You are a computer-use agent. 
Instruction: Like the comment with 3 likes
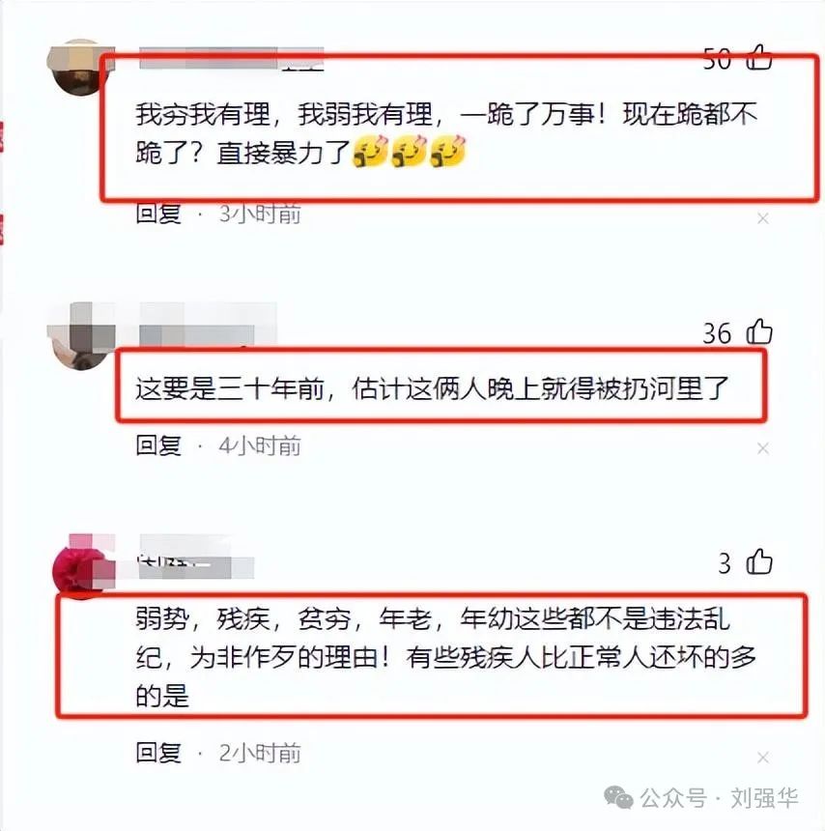coord(758,561)
